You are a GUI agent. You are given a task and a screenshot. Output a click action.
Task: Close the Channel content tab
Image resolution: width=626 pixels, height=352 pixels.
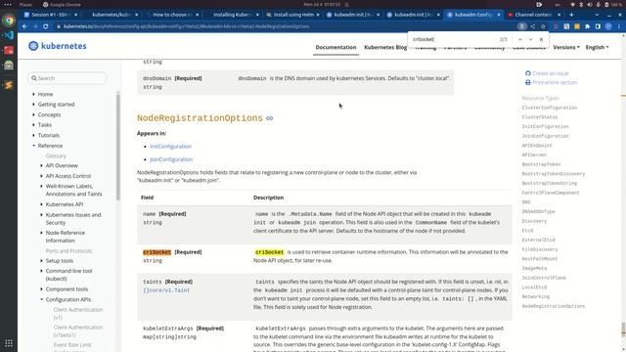[x=559, y=15]
